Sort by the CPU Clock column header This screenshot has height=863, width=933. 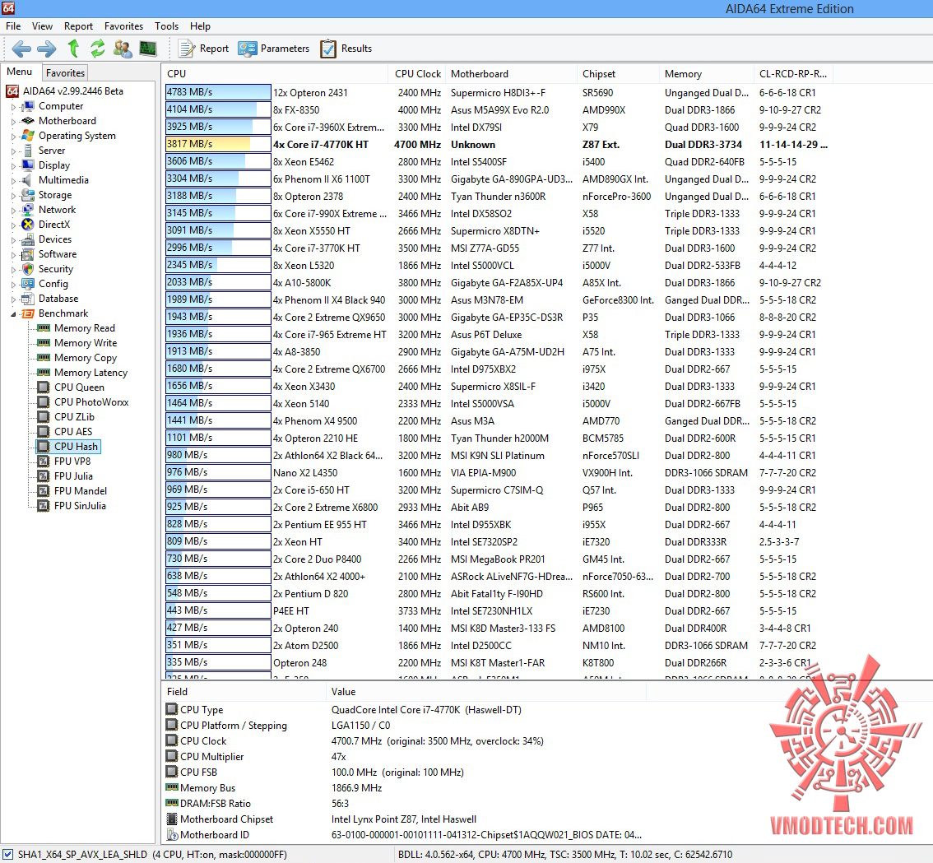click(x=418, y=74)
